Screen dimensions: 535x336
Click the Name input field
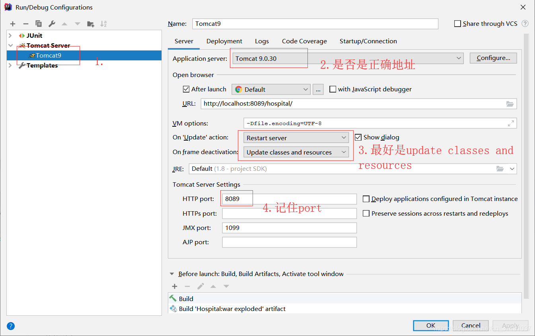tap(315, 24)
